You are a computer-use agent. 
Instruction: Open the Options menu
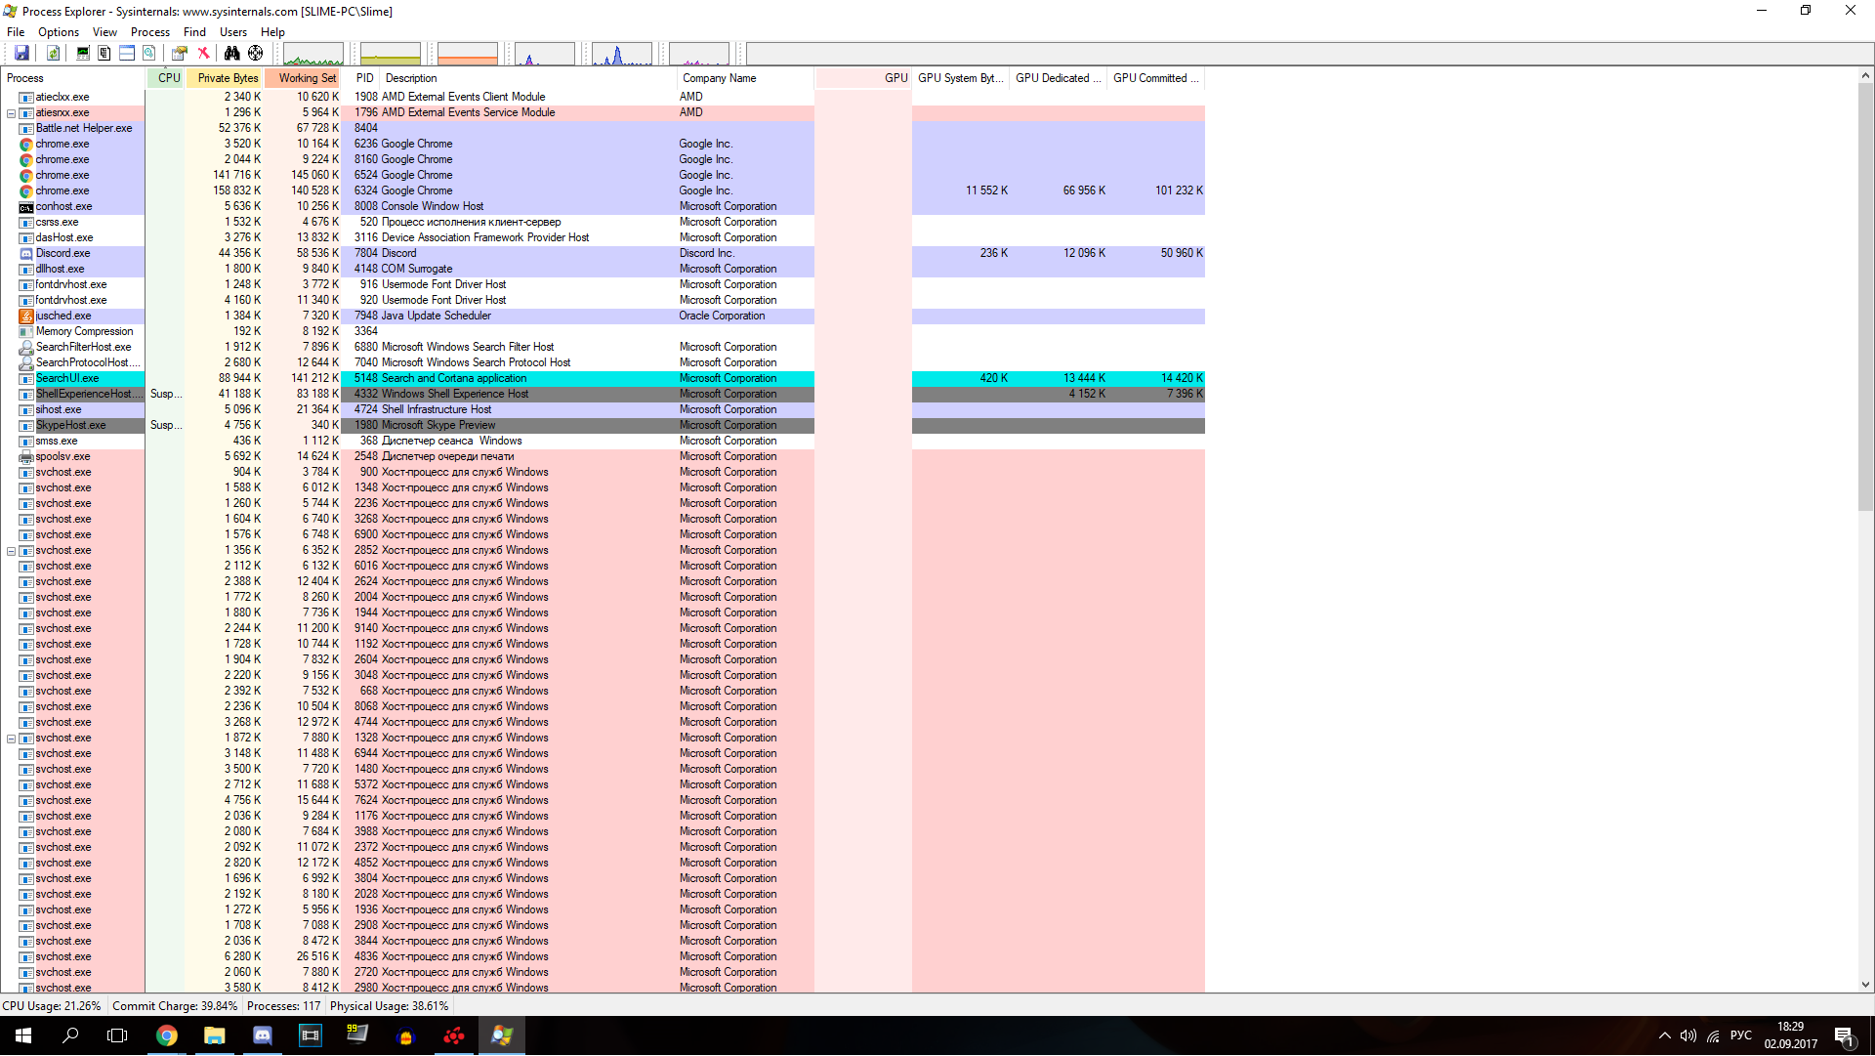(x=59, y=32)
